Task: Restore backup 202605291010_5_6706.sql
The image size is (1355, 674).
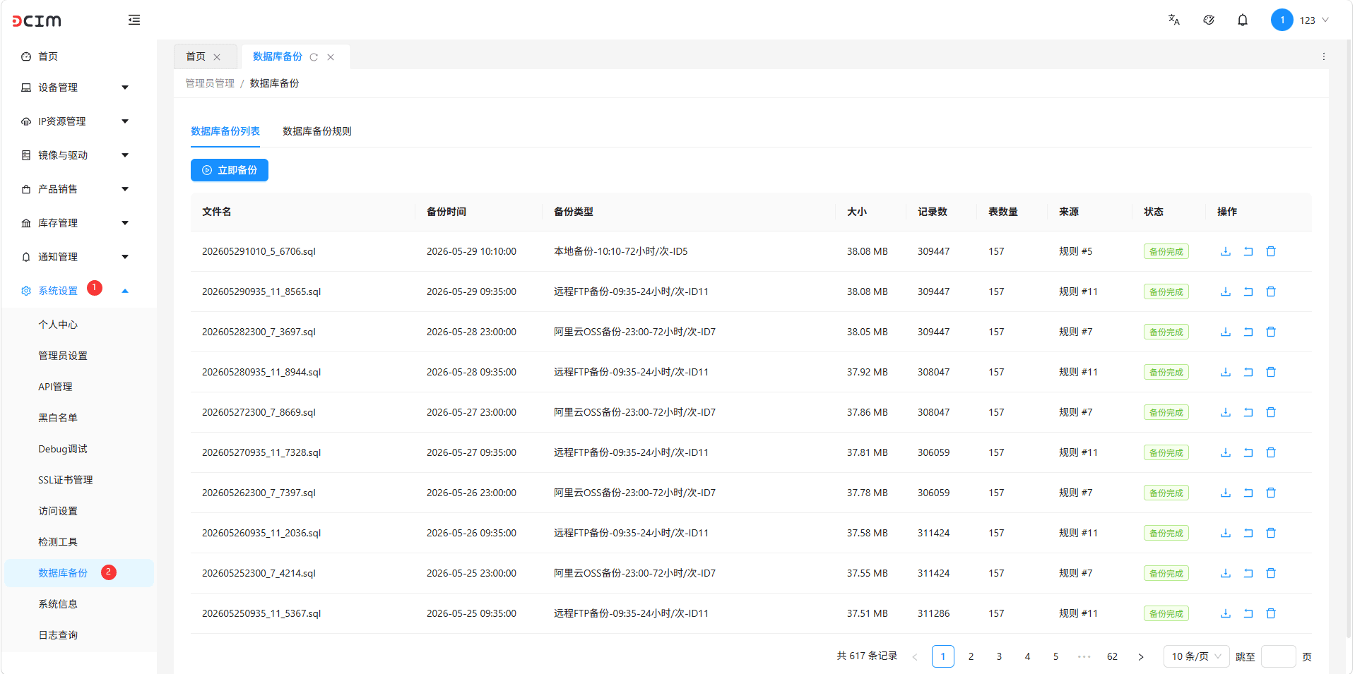Action: [1248, 251]
